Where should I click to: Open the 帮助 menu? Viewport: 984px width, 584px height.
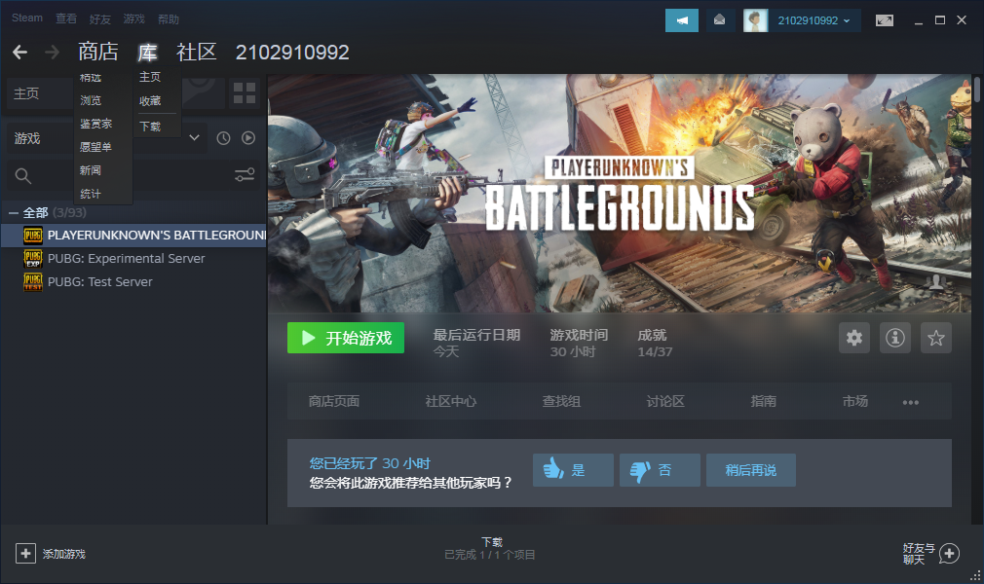coord(169,19)
